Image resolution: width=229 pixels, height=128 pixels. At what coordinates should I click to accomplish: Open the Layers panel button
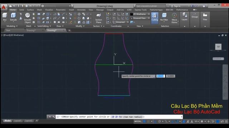point(185,17)
